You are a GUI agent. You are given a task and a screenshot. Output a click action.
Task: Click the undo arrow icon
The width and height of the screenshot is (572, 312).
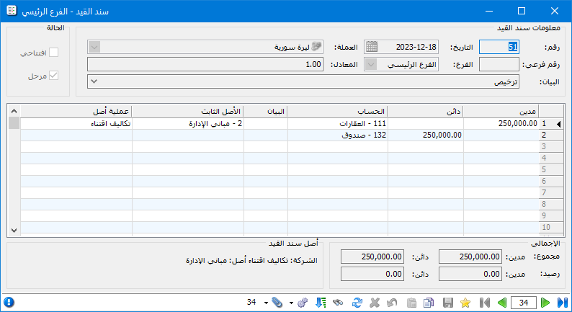(392, 303)
